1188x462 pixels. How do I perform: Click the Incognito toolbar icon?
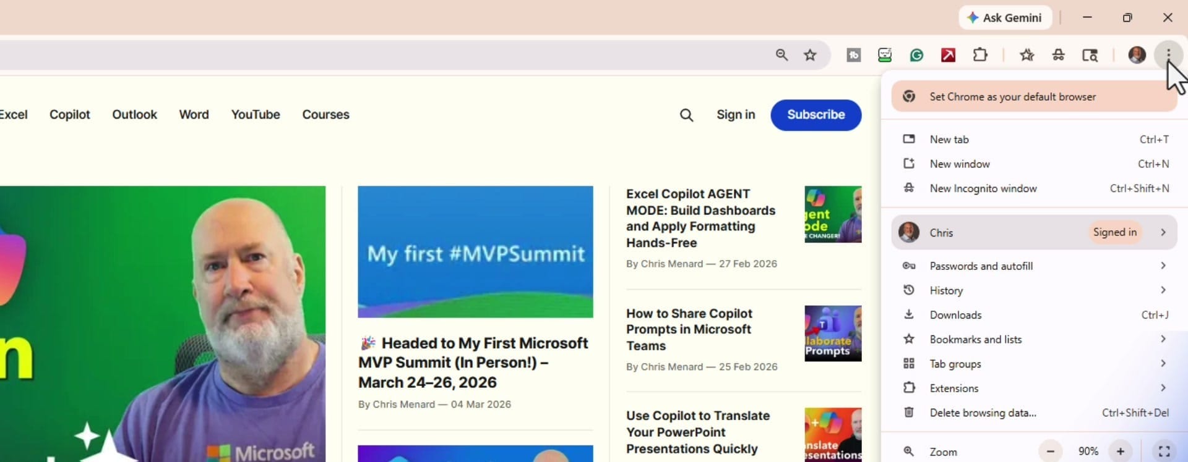point(1059,55)
